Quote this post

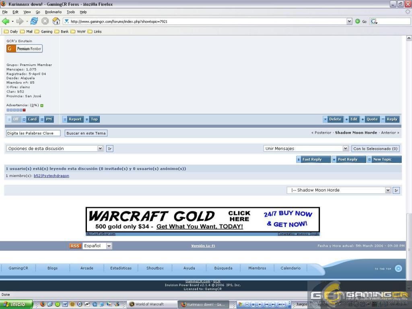coord(370,119)
